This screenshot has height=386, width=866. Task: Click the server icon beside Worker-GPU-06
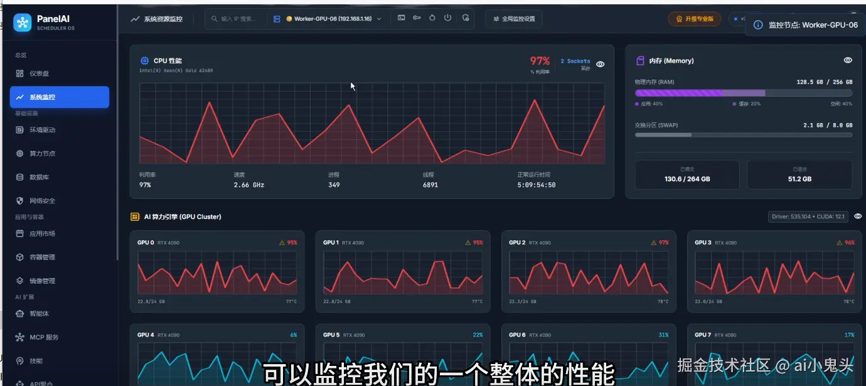tap(277, 19)
